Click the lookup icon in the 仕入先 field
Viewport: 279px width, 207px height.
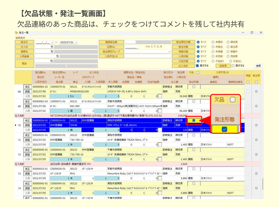[x=52, y=47]
